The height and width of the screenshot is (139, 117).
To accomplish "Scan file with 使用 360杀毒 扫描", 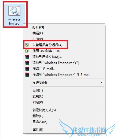I will (x=46, y=51).
